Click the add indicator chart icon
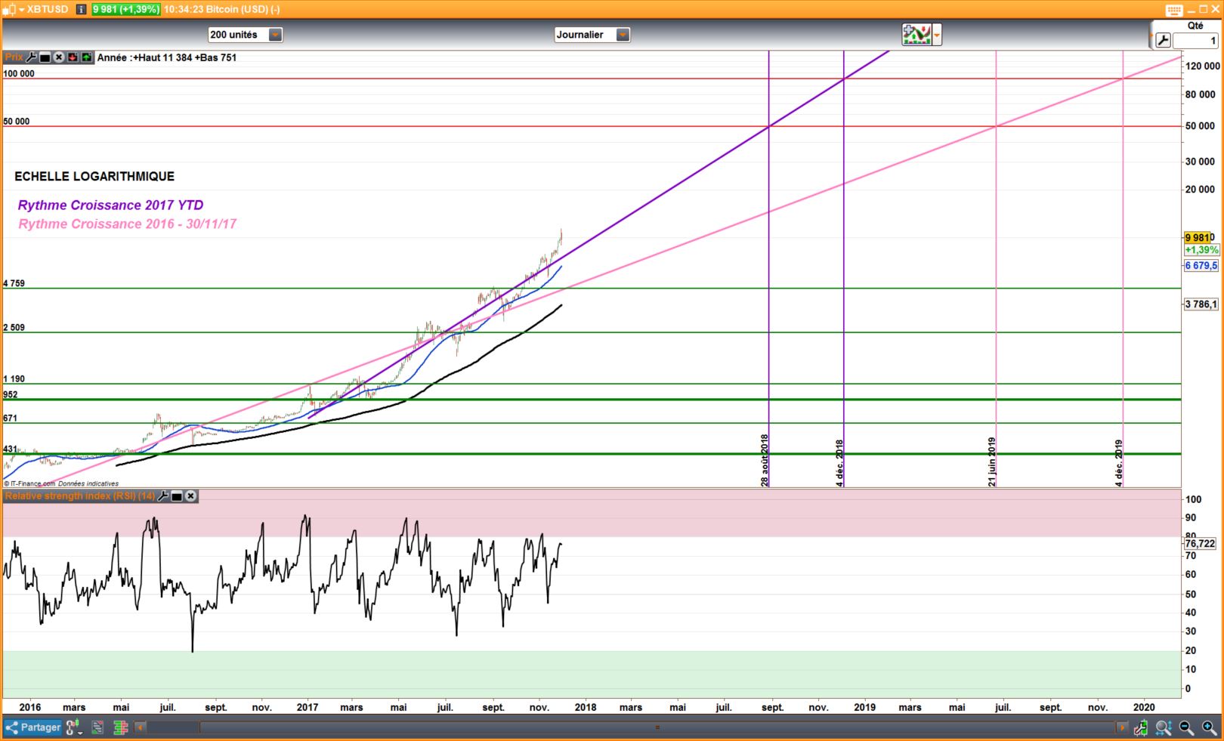Viewport: 1224px width, 741px height. [916, 35]
